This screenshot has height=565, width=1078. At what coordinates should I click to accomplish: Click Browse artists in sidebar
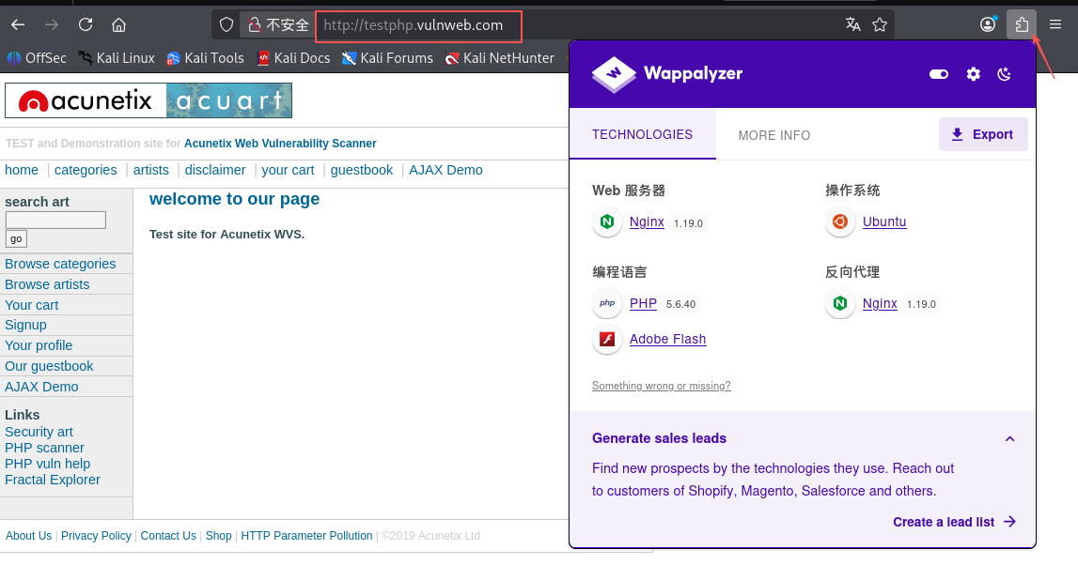(x=47, y=284)
